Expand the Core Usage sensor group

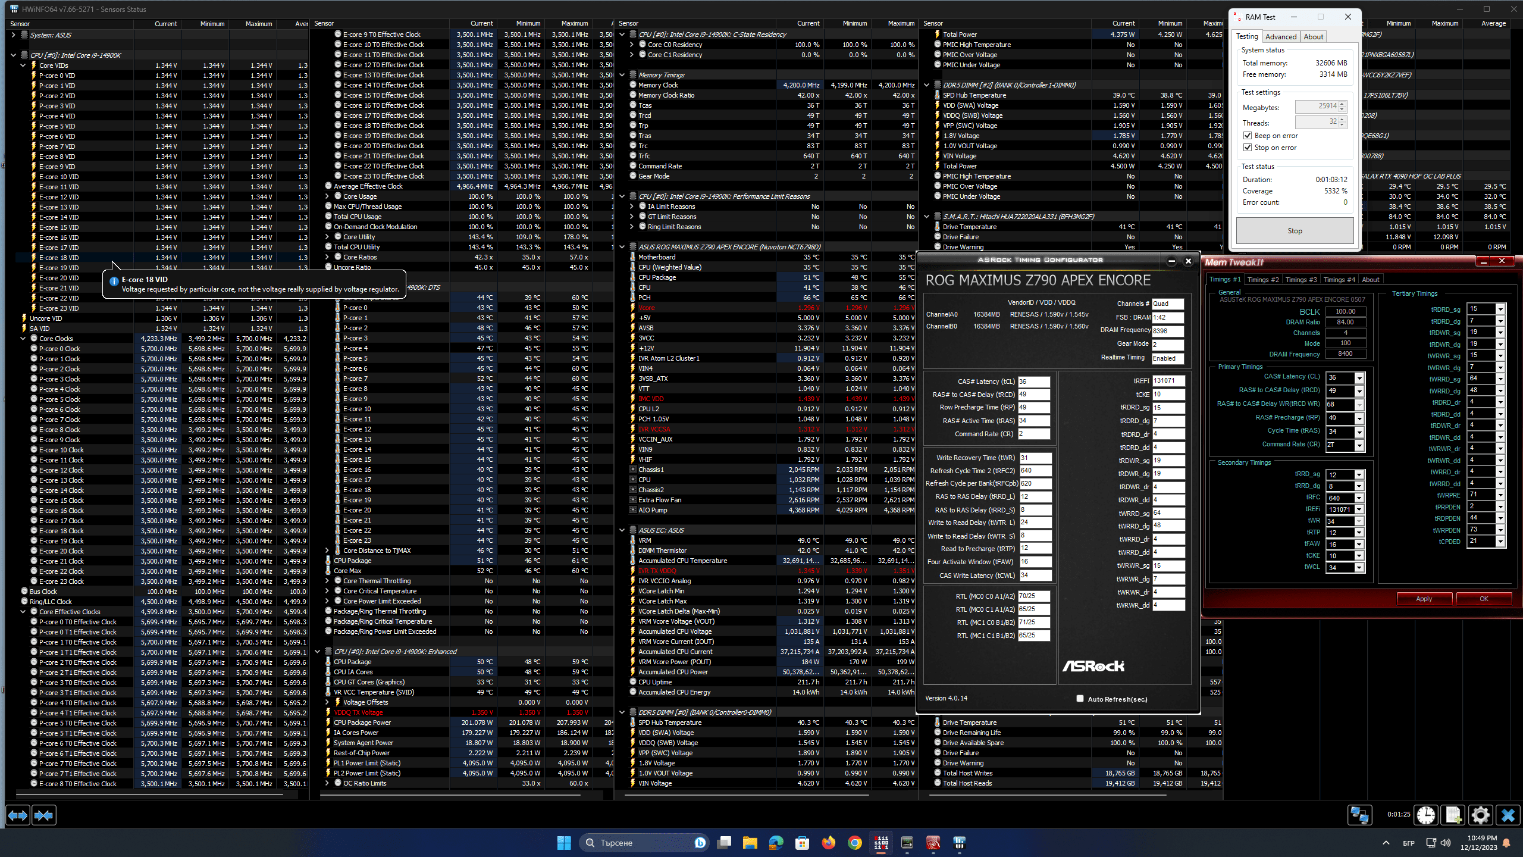pyautogui.click(x=327, y=196)
